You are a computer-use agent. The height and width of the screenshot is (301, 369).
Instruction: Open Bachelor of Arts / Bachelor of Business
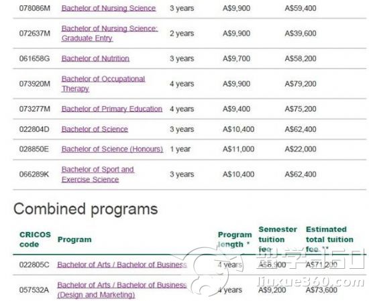122,265
